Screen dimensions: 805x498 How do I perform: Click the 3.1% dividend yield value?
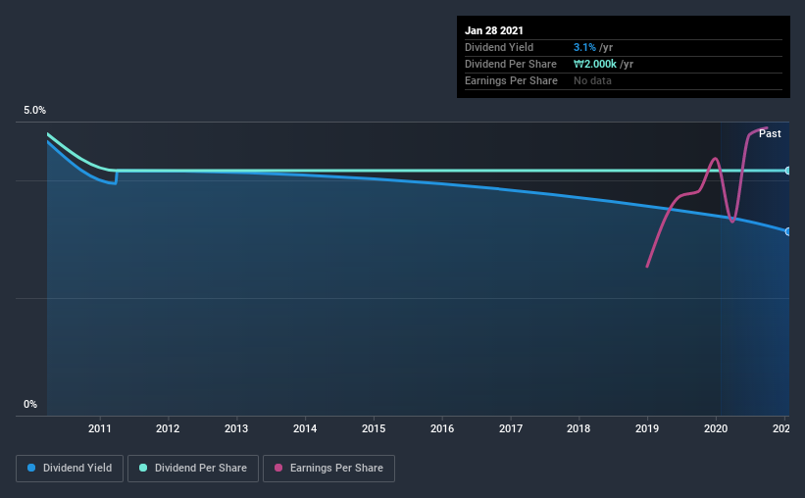[x=584, y=47]
